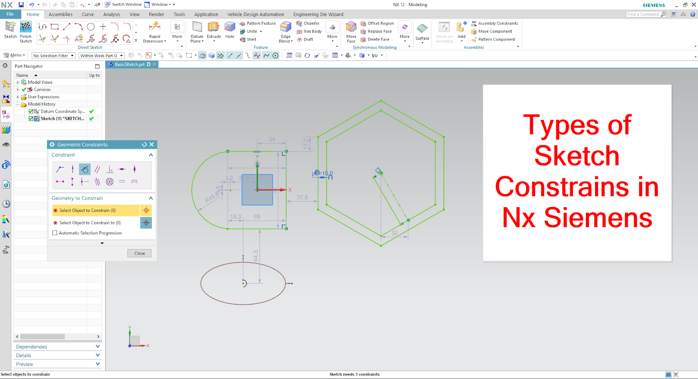Click the Select Object to Constrain target button

pos(146,210)
